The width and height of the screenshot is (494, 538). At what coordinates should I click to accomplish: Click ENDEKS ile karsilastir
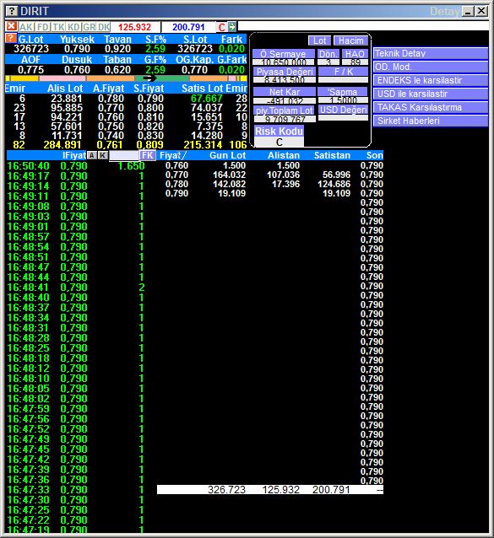click(x=431, y=80)
